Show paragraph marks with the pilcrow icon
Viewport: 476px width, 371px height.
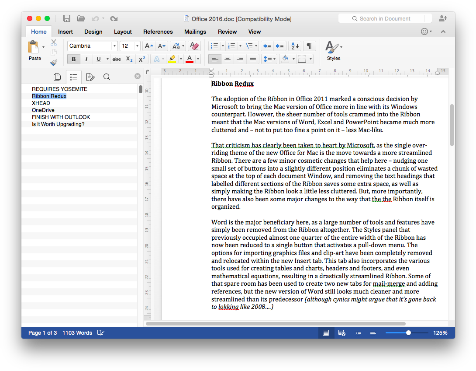pos(309,46)
